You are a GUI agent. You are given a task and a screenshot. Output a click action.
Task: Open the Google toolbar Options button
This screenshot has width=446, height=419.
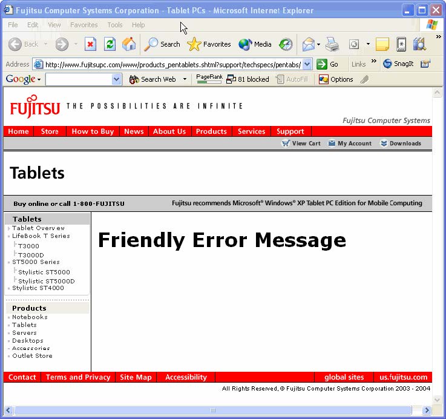(336, 79)
